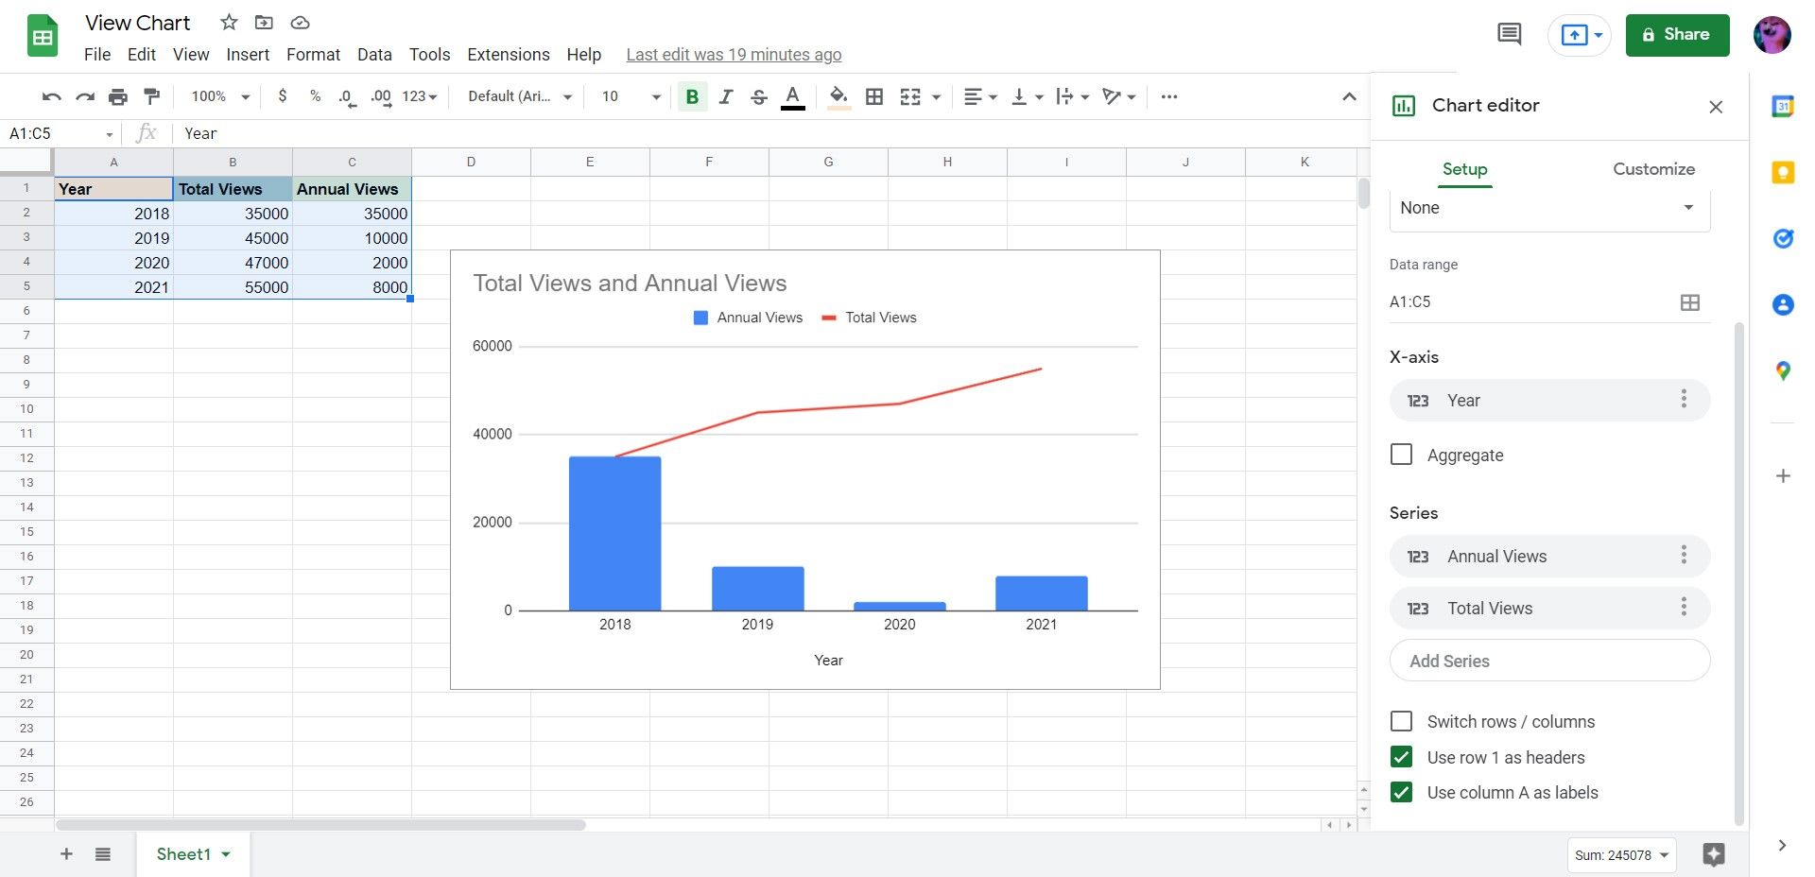Click the Explore icon in status bar
The width and height of the screenshot is (1815, 877).
pos(1714,855)
